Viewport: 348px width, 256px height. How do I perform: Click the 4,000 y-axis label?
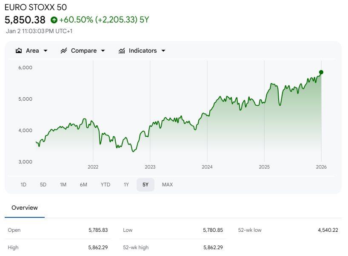click(x=25, y=130)
